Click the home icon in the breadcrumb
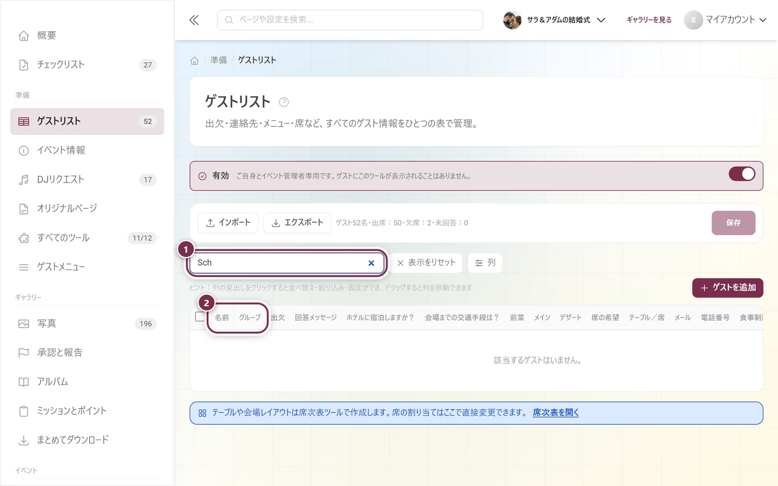The width and height of the screenshot is (778, 486). click(x=194, y=60)
